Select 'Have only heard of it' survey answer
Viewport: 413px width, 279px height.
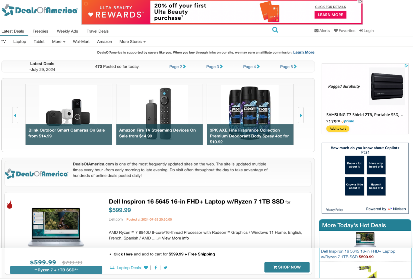pos(376,165)
